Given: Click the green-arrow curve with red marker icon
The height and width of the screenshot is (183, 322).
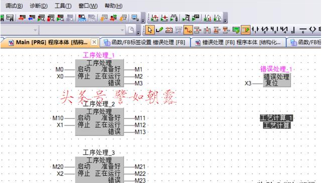Looking at the screenshot, I should 207,18.
